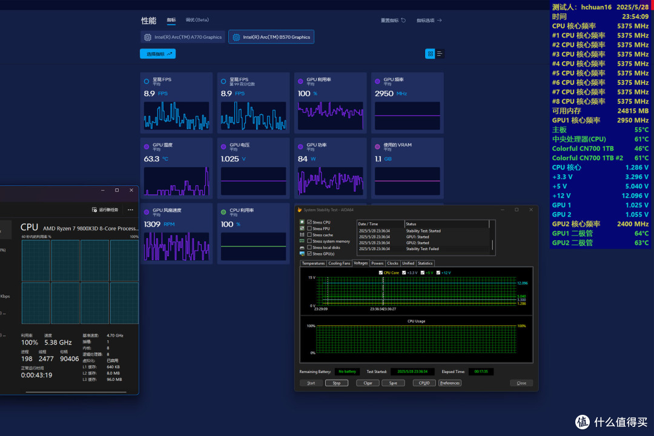Click the Elapsed Time value 00:17:35
This screenshot has height=436, width=654.
point(481,371)
